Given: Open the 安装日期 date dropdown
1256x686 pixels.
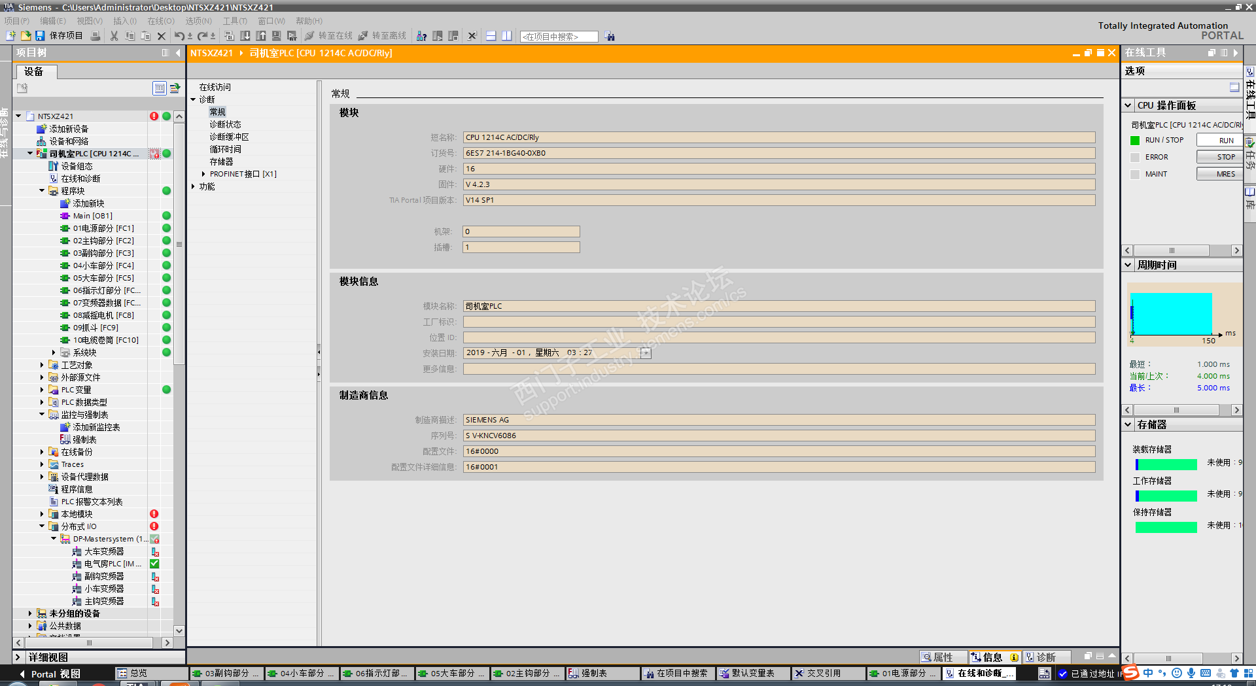Looking at the screenshot, I should [646, 353].
